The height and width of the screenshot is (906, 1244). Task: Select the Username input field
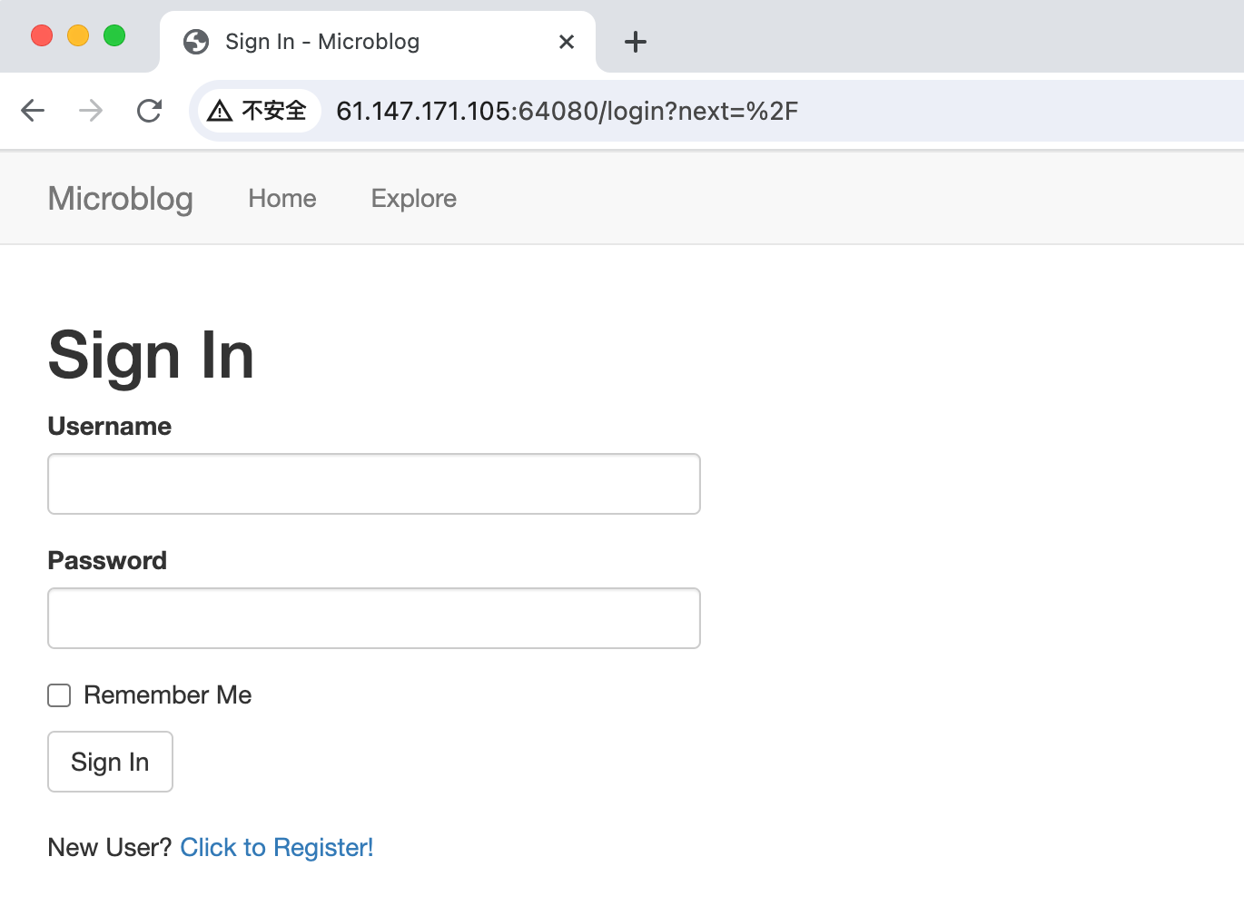point(373,484)
